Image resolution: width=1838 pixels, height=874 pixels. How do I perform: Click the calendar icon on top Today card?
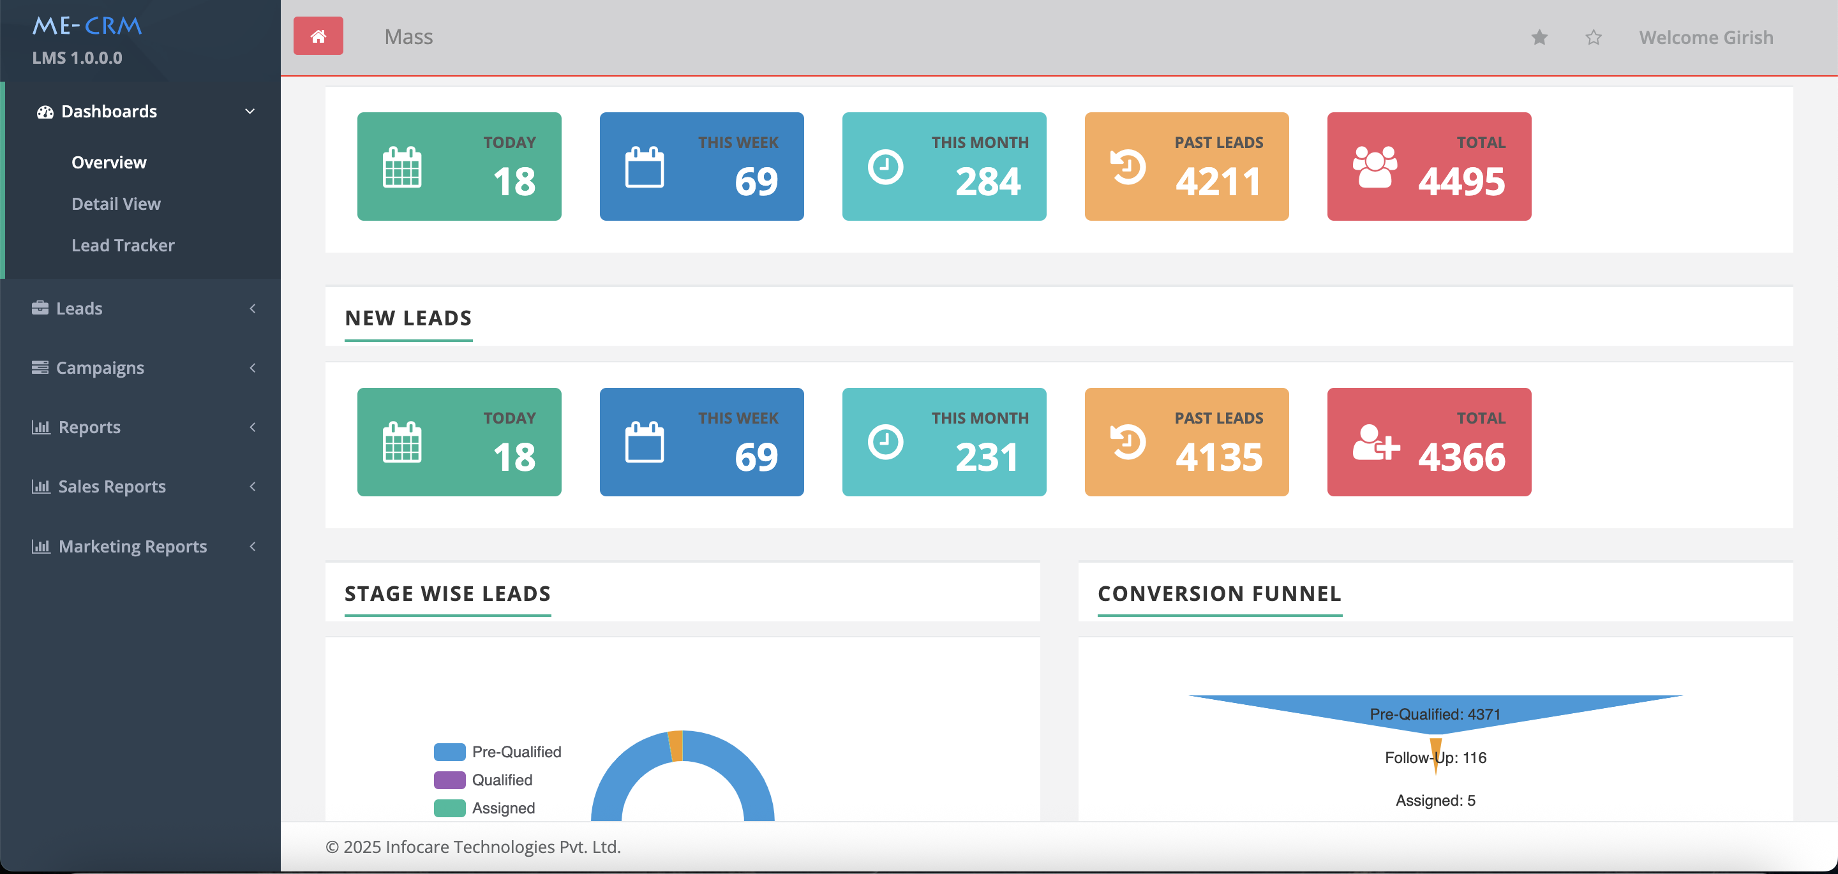coord(401,167)
